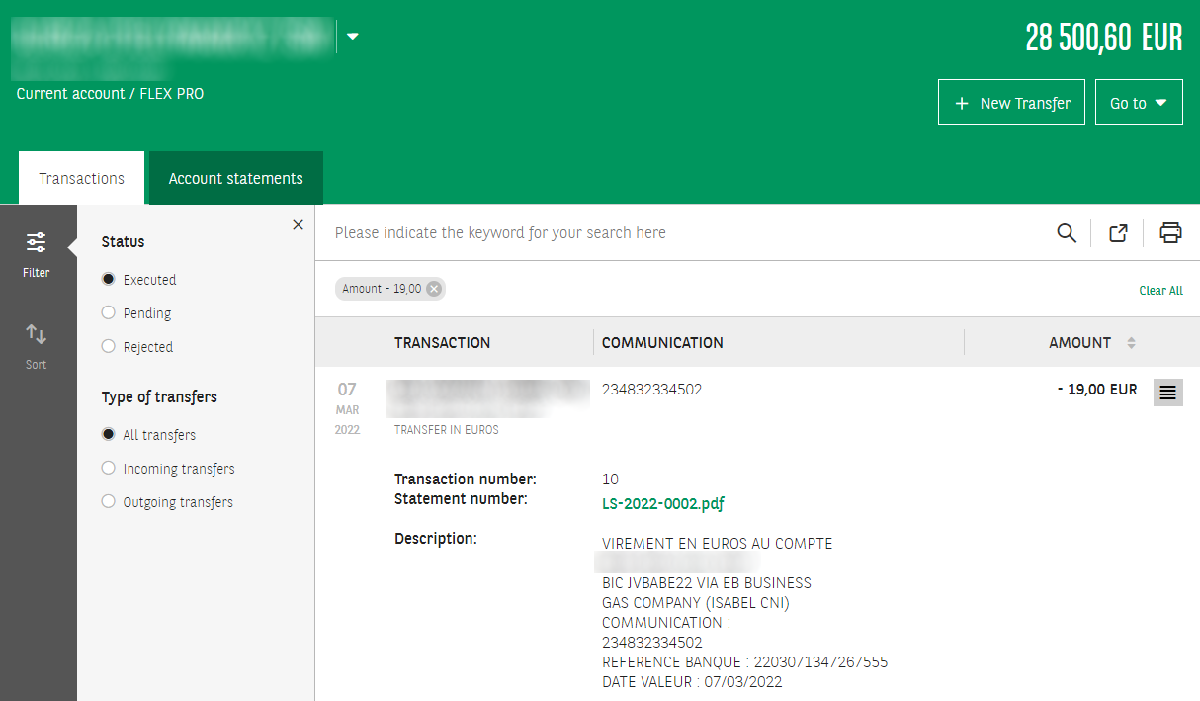Screen dimensions: 1200x701
Task: Close the filter panel with X
Action: click(x=298, y=225)
